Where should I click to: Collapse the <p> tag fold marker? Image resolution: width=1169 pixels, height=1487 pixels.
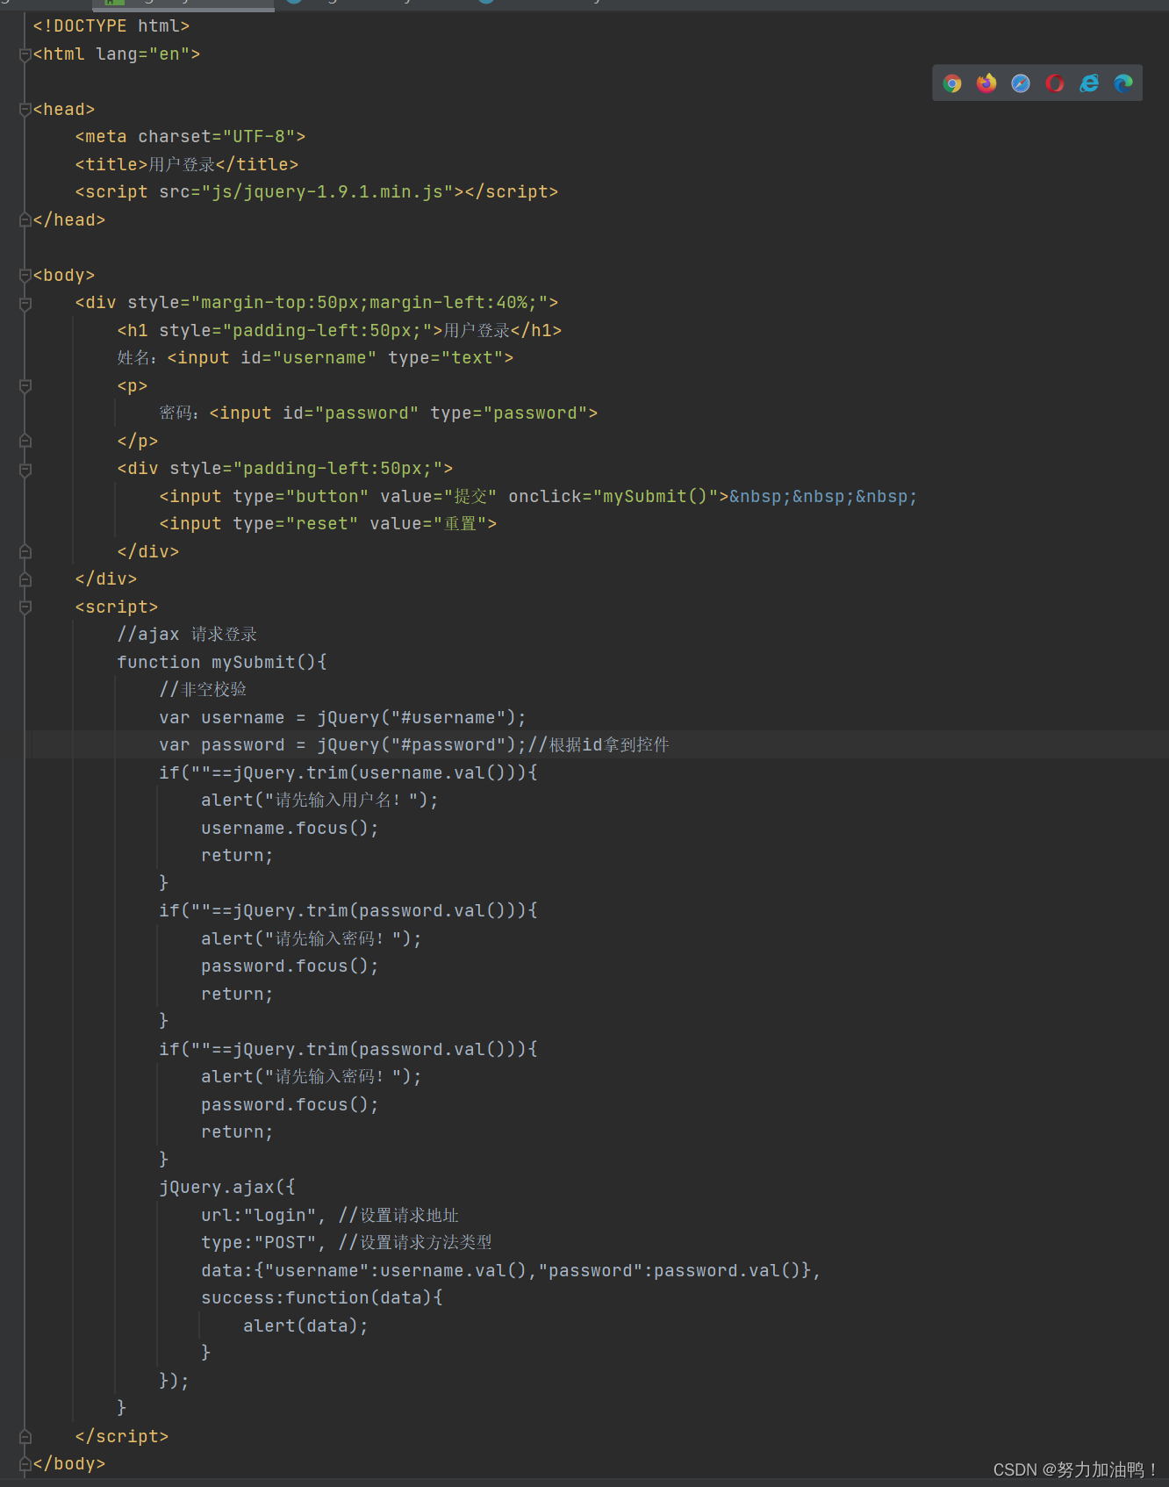pos(25,386)
